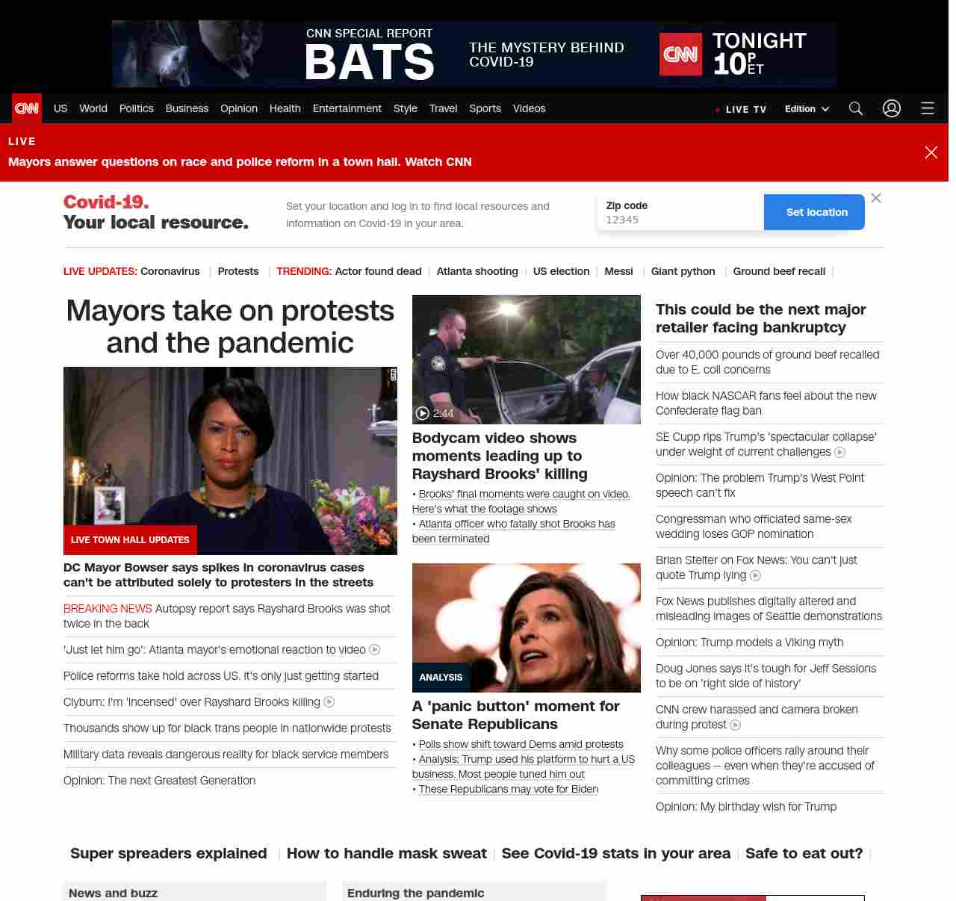Screen dimensions: 956x901
Task: Click the DC Mayor Bowser photo thumbnail
Action: click(230, 460)
